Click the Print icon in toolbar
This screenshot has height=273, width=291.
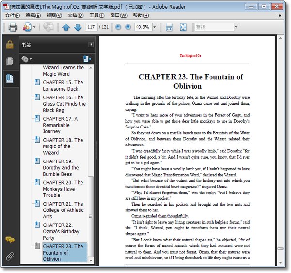pos(13,27)
